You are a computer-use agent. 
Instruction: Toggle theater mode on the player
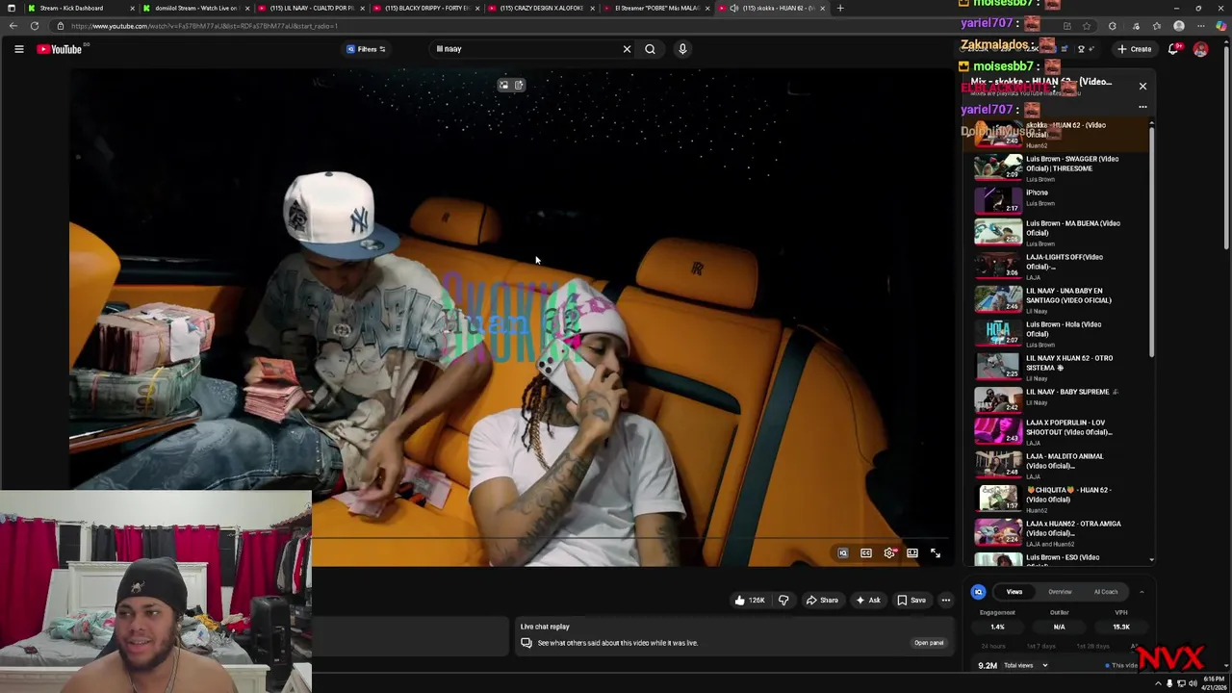(x=912, y=553)
